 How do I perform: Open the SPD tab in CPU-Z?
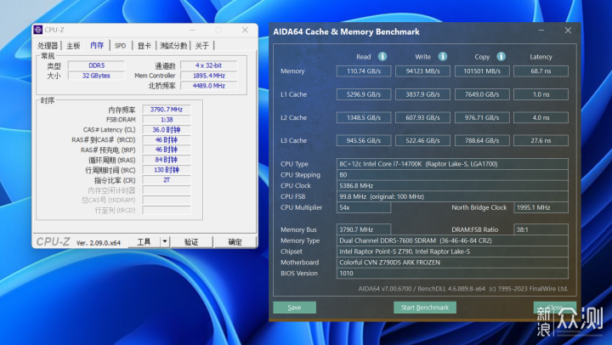[121, 46]
